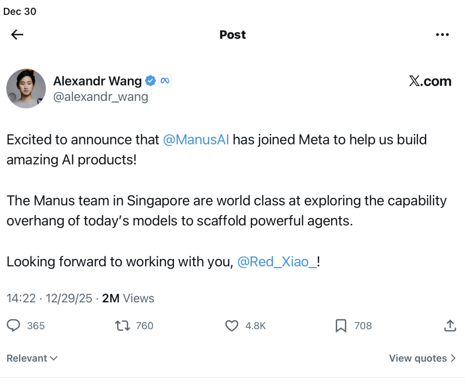Like the post with the heart icon

[x=232, y=326]
